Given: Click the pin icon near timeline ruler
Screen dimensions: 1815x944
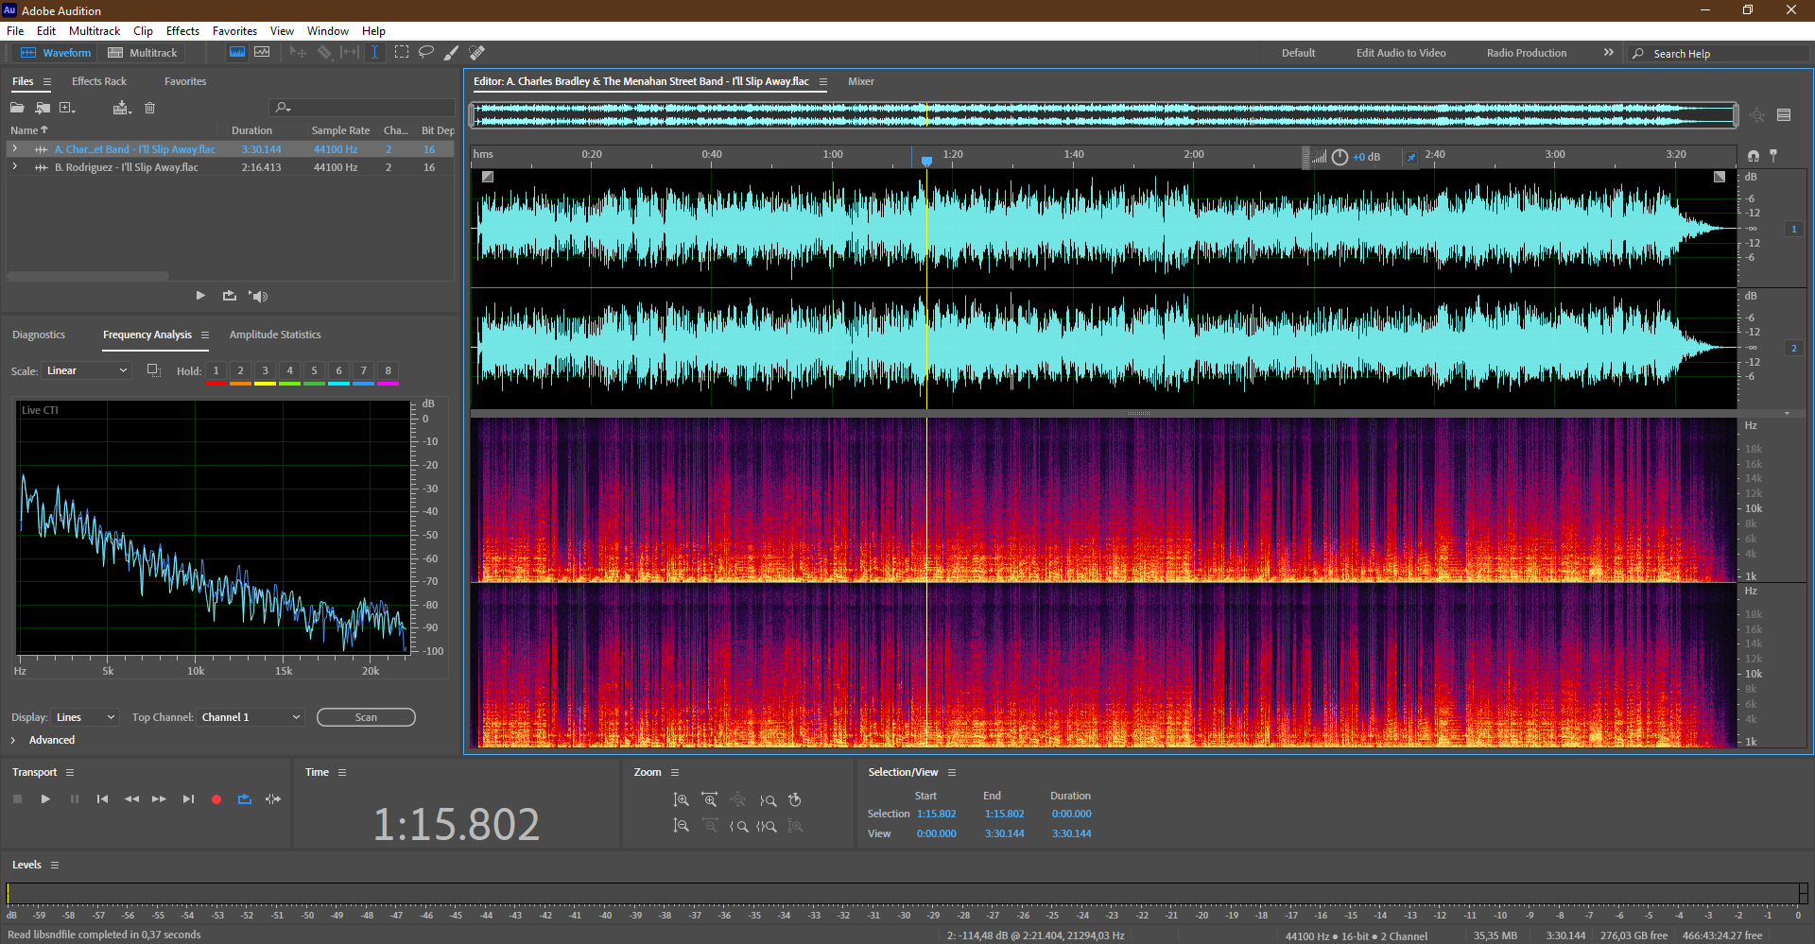Looking at the screenshot, I should click(1773, 155).
